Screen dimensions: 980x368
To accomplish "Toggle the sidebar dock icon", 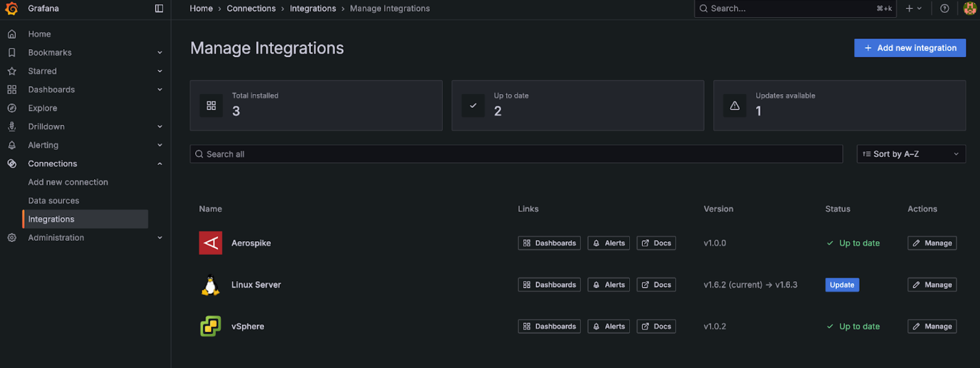I will (159, 9).
